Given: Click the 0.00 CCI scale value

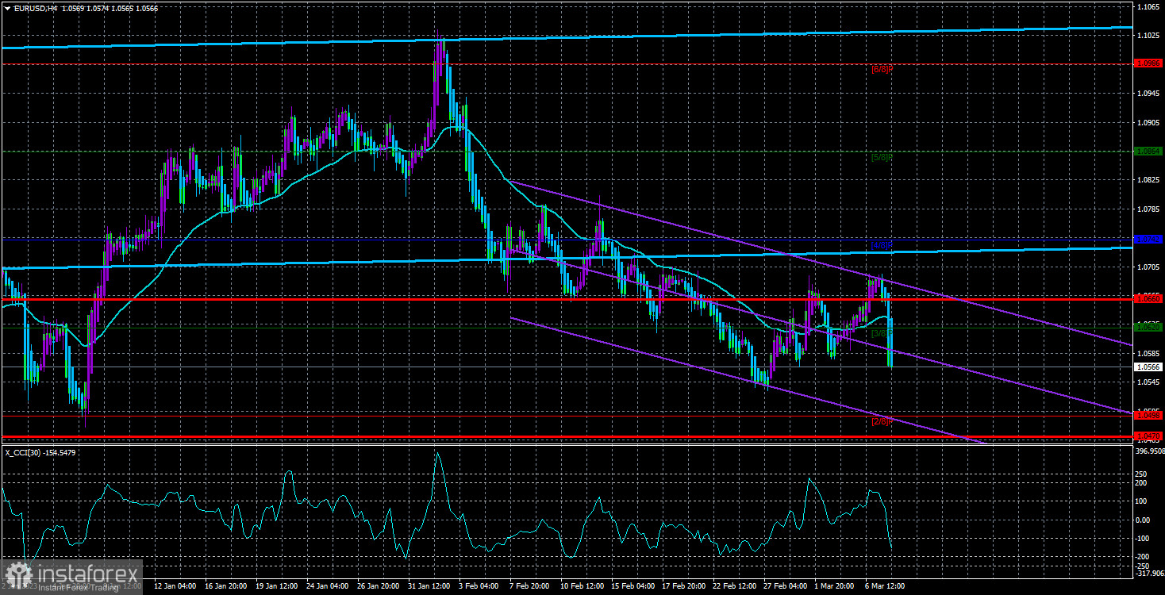Looking at the screenshot, I should (1144, 520).
